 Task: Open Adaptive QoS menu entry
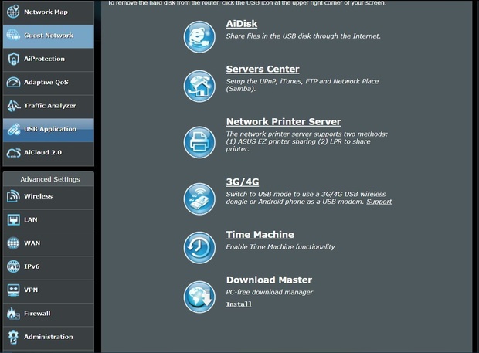pos(48,83)
